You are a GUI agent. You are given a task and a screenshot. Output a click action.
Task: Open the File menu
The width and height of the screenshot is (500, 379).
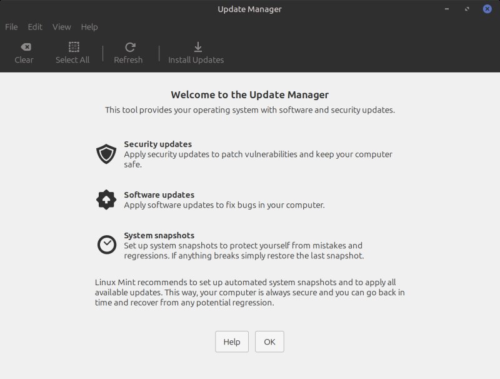[11, 27]
